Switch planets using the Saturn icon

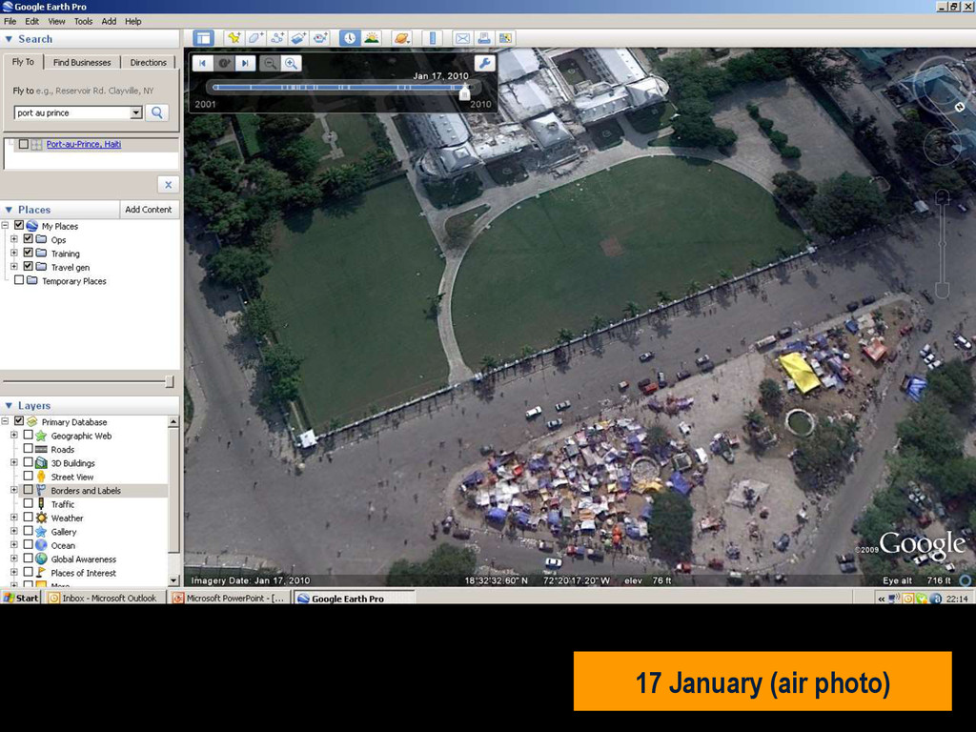tap(401, 38)
